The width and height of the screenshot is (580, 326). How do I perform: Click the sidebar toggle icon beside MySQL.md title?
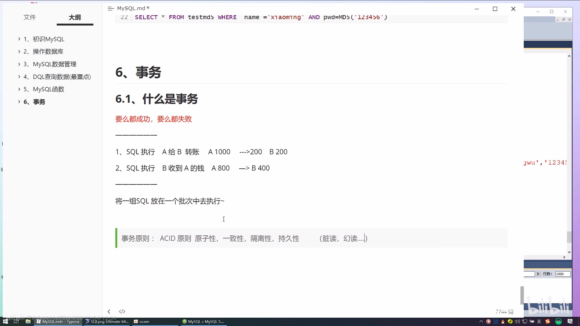tap(111, 9)
